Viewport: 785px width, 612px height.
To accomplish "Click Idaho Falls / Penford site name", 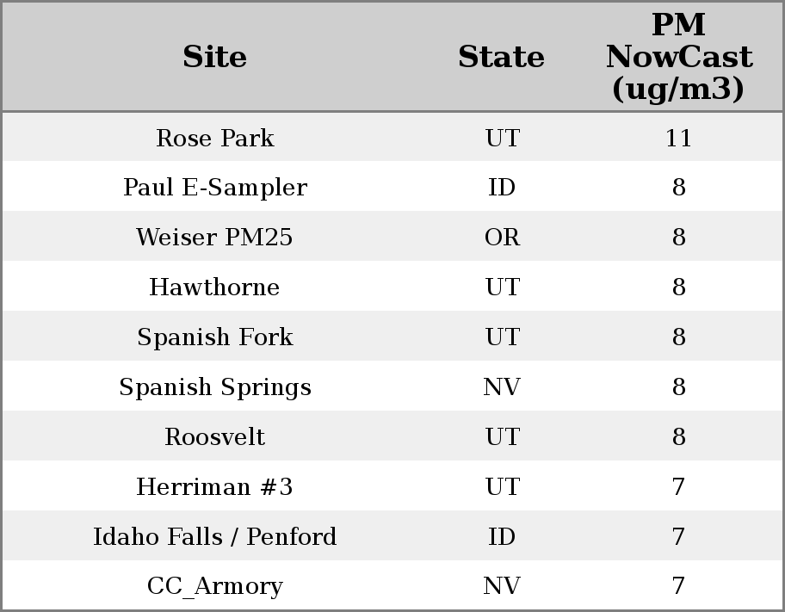I will (x=215, y=537).
